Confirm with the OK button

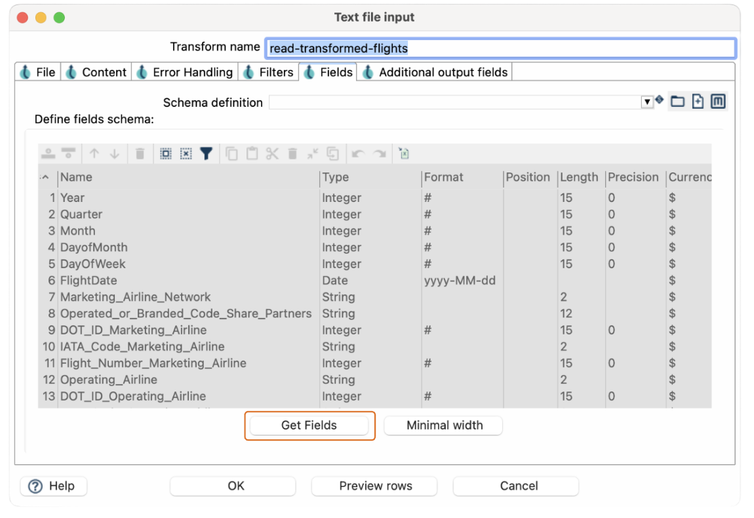click(x=233, y=487)
